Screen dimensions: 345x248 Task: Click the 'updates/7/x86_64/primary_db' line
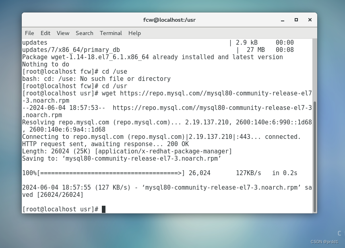(x=71, y=50)
